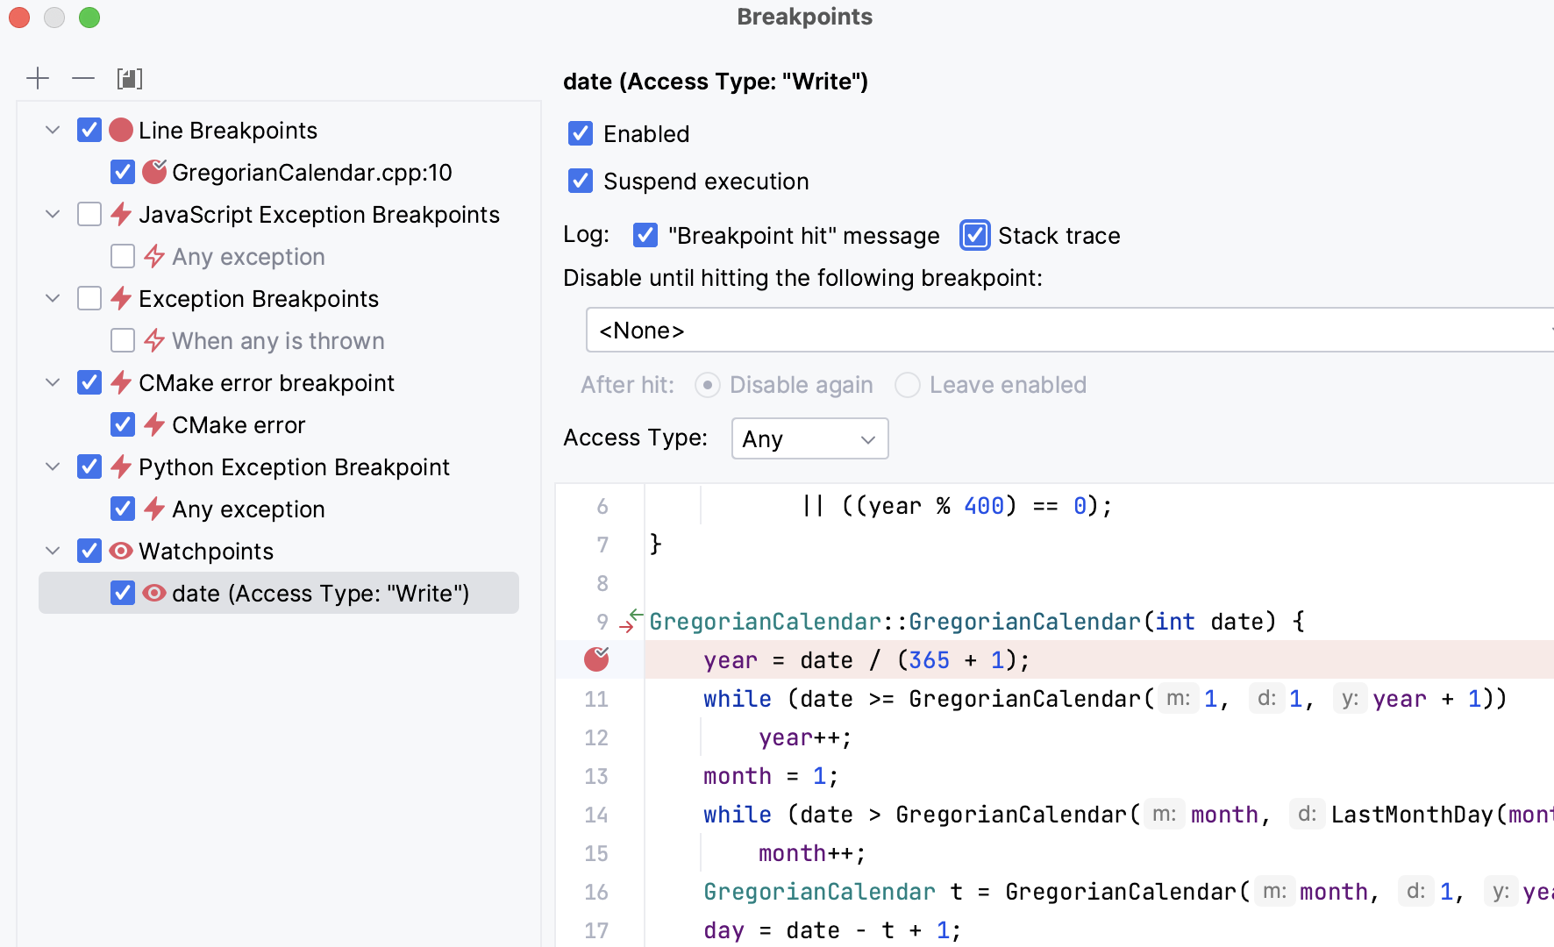
Task: Click the CMake error lightning bolt icon
Action: [154, 425]
